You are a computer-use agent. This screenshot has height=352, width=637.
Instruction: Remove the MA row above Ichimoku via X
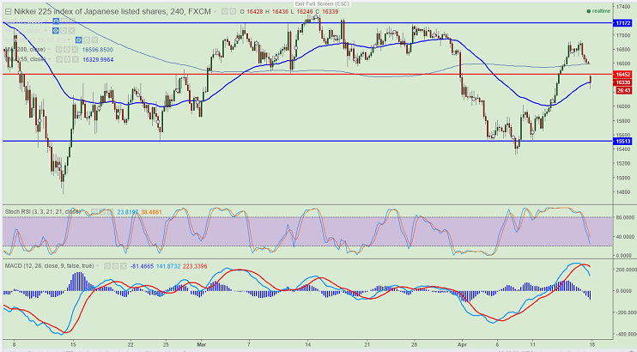[71, 31]
